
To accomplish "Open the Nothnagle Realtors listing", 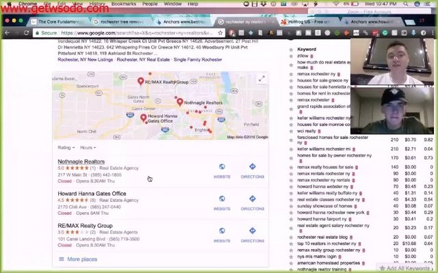I will pyautogui.click(x=81, y=161).
